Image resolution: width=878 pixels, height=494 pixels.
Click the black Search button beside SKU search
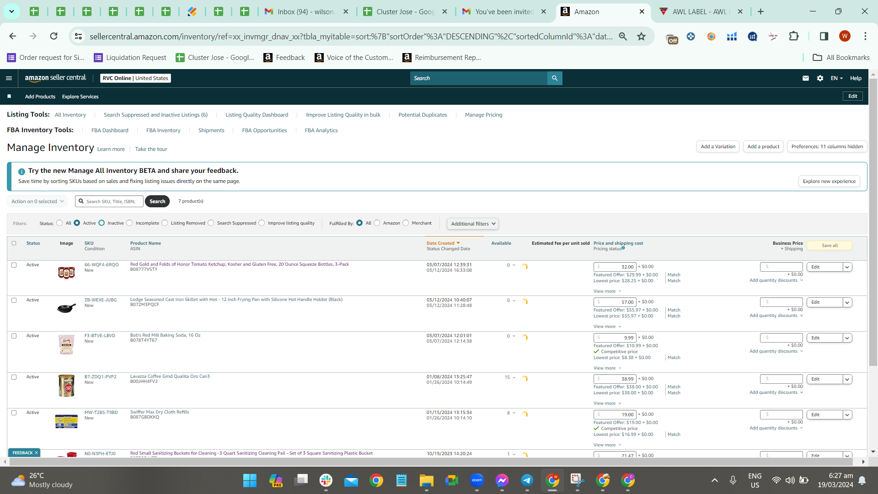coord(157,201)
